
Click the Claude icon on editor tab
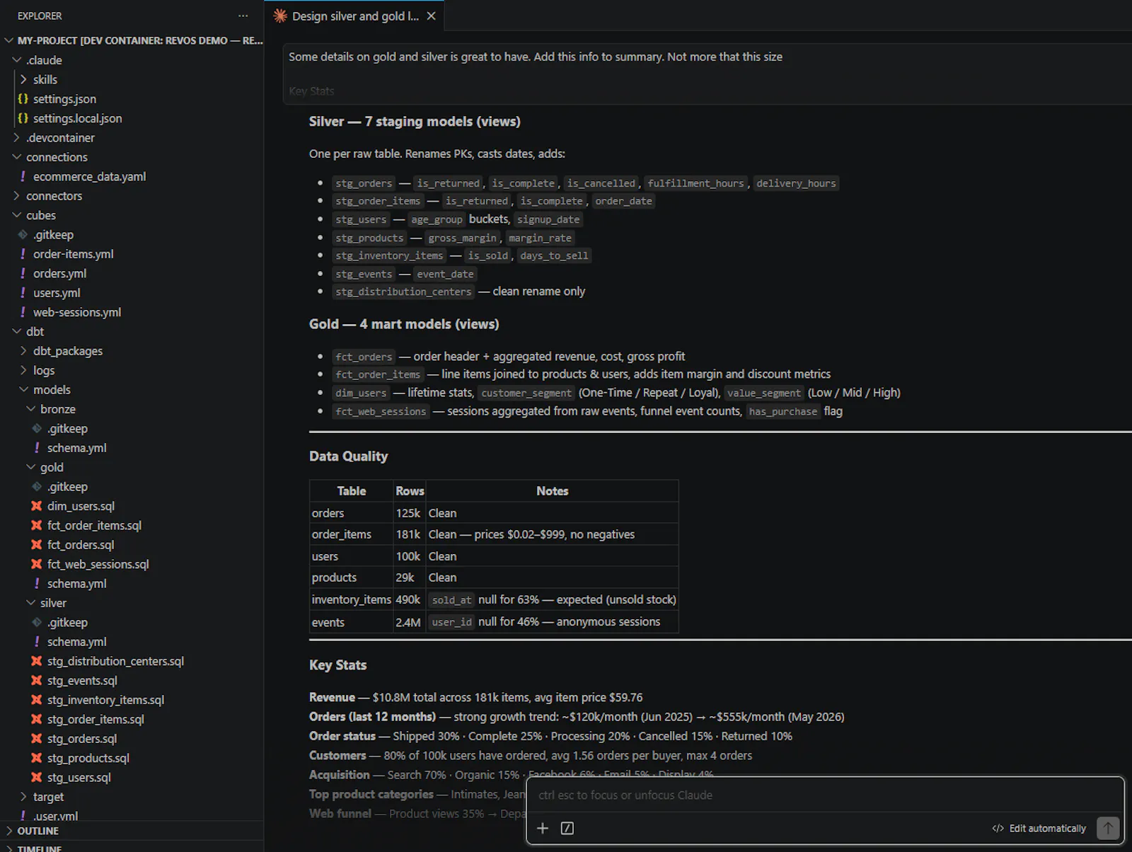[x=280, y=16]
